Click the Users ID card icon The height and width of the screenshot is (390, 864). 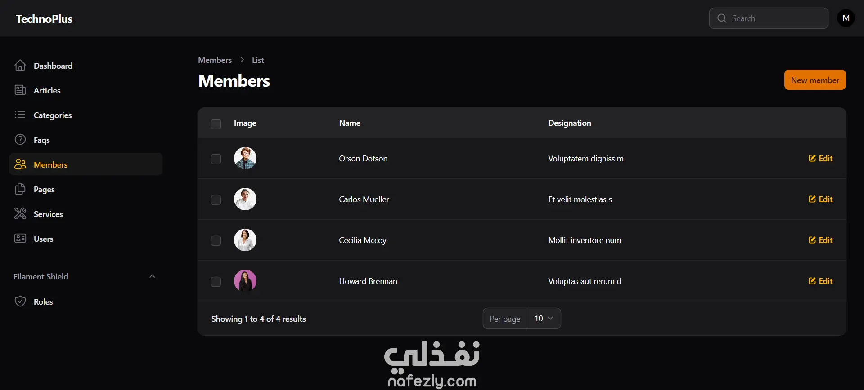20,239
